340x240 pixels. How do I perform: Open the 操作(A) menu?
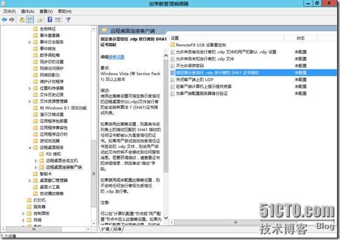(27, 12)
